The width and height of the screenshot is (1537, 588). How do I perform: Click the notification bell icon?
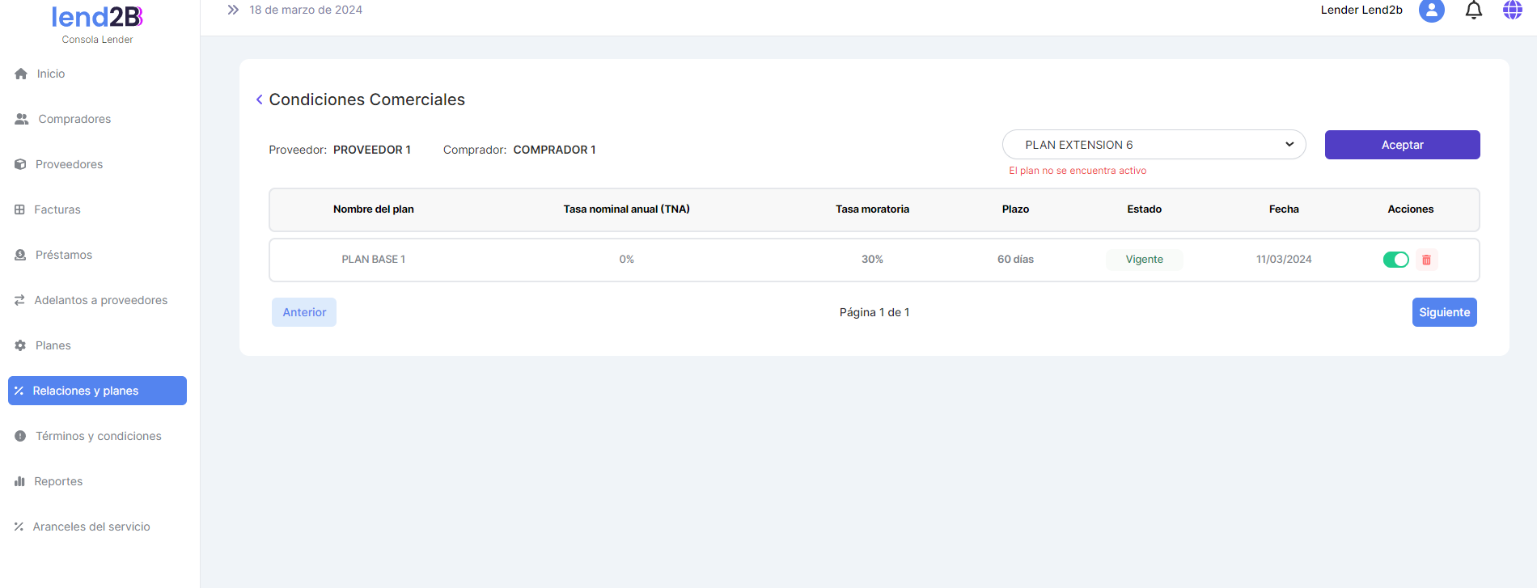tap(1474, 11)
